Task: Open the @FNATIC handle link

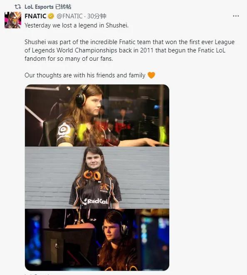Action: pos(69,16)
